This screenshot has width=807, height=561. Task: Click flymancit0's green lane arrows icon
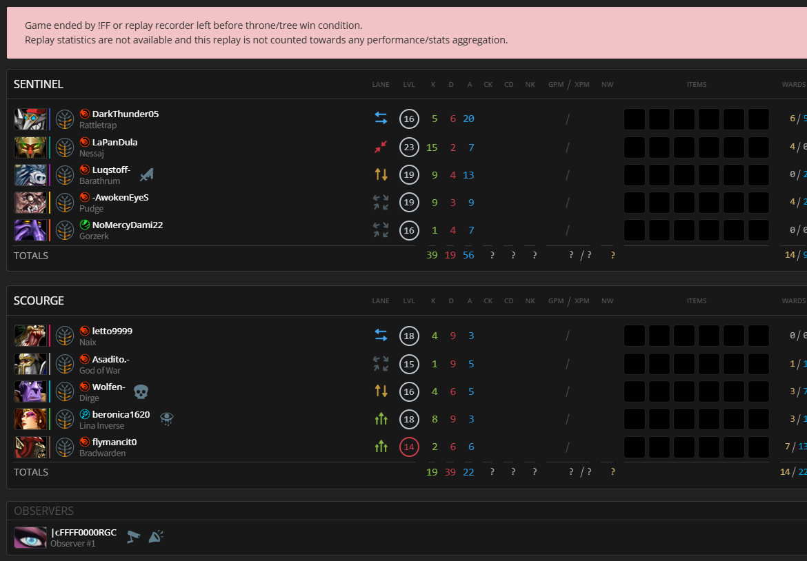pos(381,447)
